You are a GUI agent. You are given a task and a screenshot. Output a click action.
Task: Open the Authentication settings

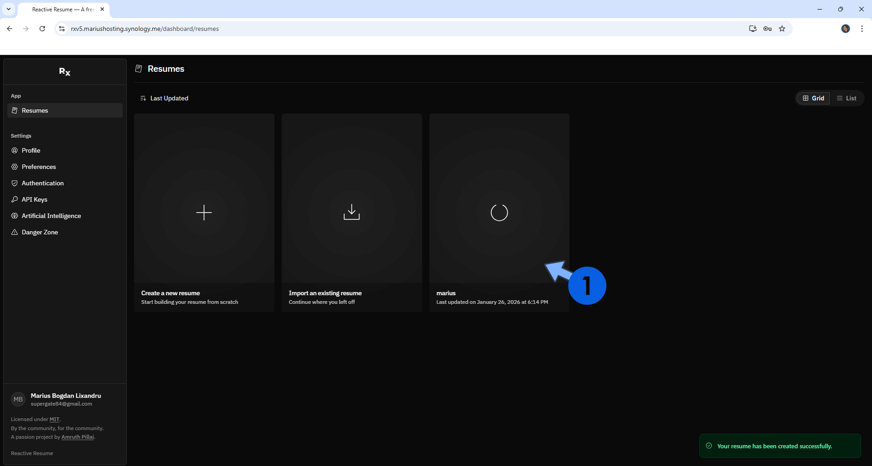coord(43,183)
